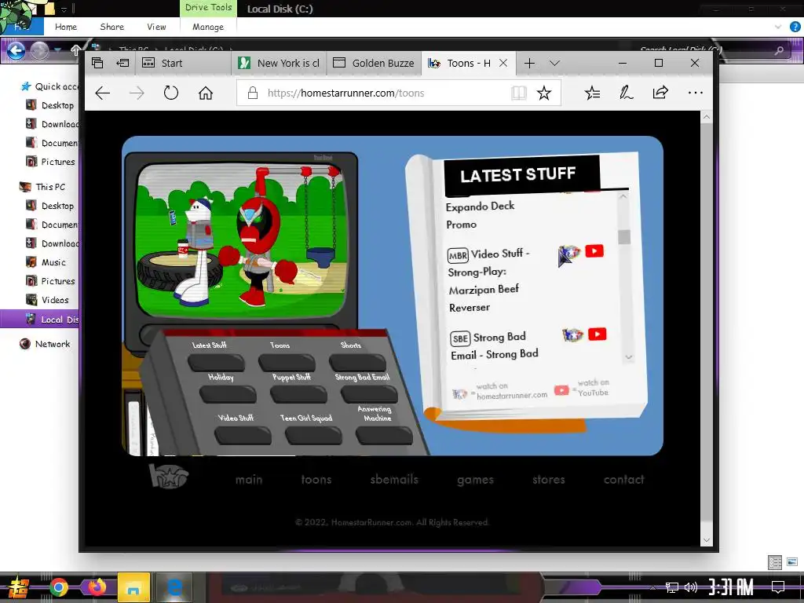Expand the File Explorer ribbon chevron
Screen dimensions: 804x603
[x=778, y=27]
